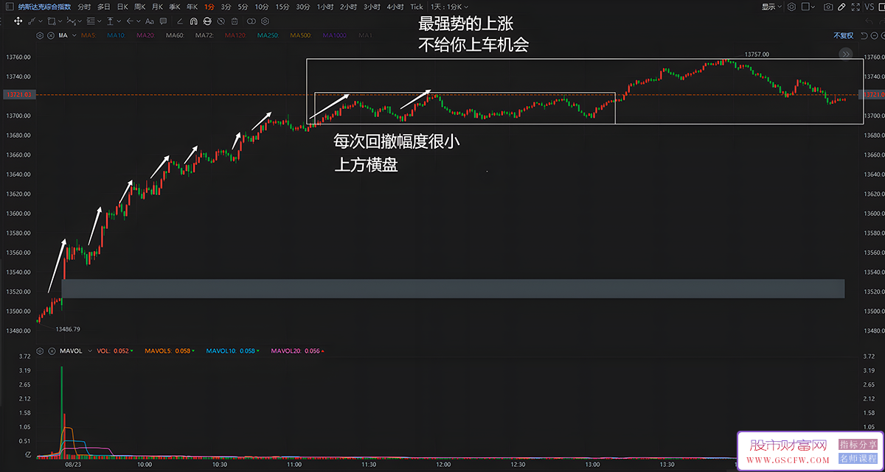The width and height of the screenshot is (885, 472).
Task: Remove the MA indicator with X
Action: (x=51, y=35)
